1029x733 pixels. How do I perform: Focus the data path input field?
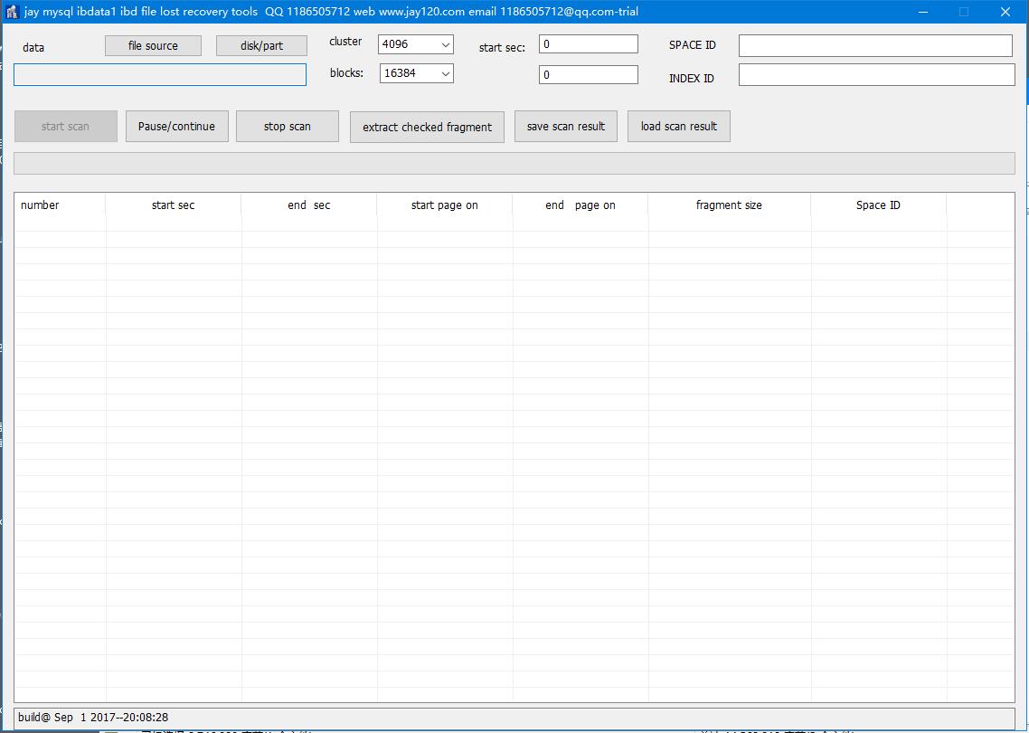point(160,75)
